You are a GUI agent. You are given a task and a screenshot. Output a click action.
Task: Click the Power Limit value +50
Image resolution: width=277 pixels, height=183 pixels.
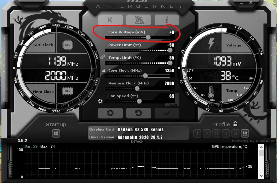[171, 45]
